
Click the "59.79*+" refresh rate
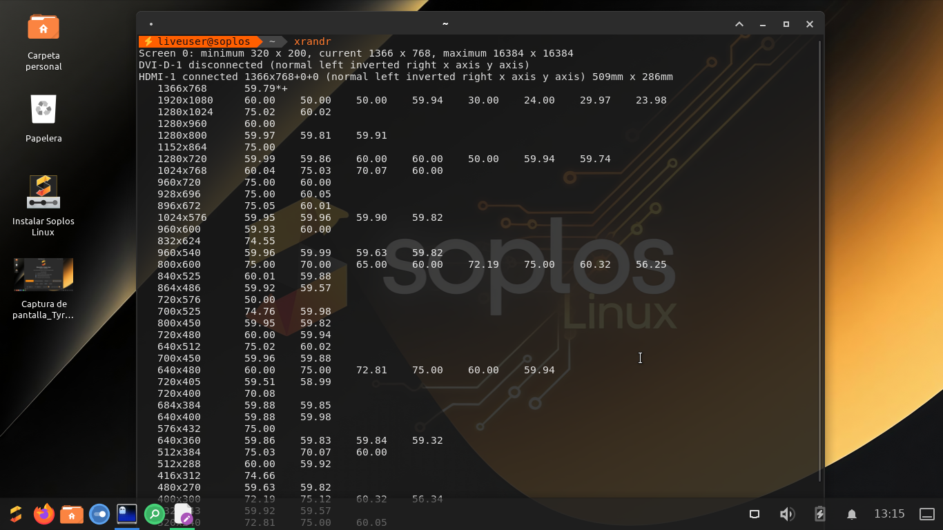[x=266, y=88]
